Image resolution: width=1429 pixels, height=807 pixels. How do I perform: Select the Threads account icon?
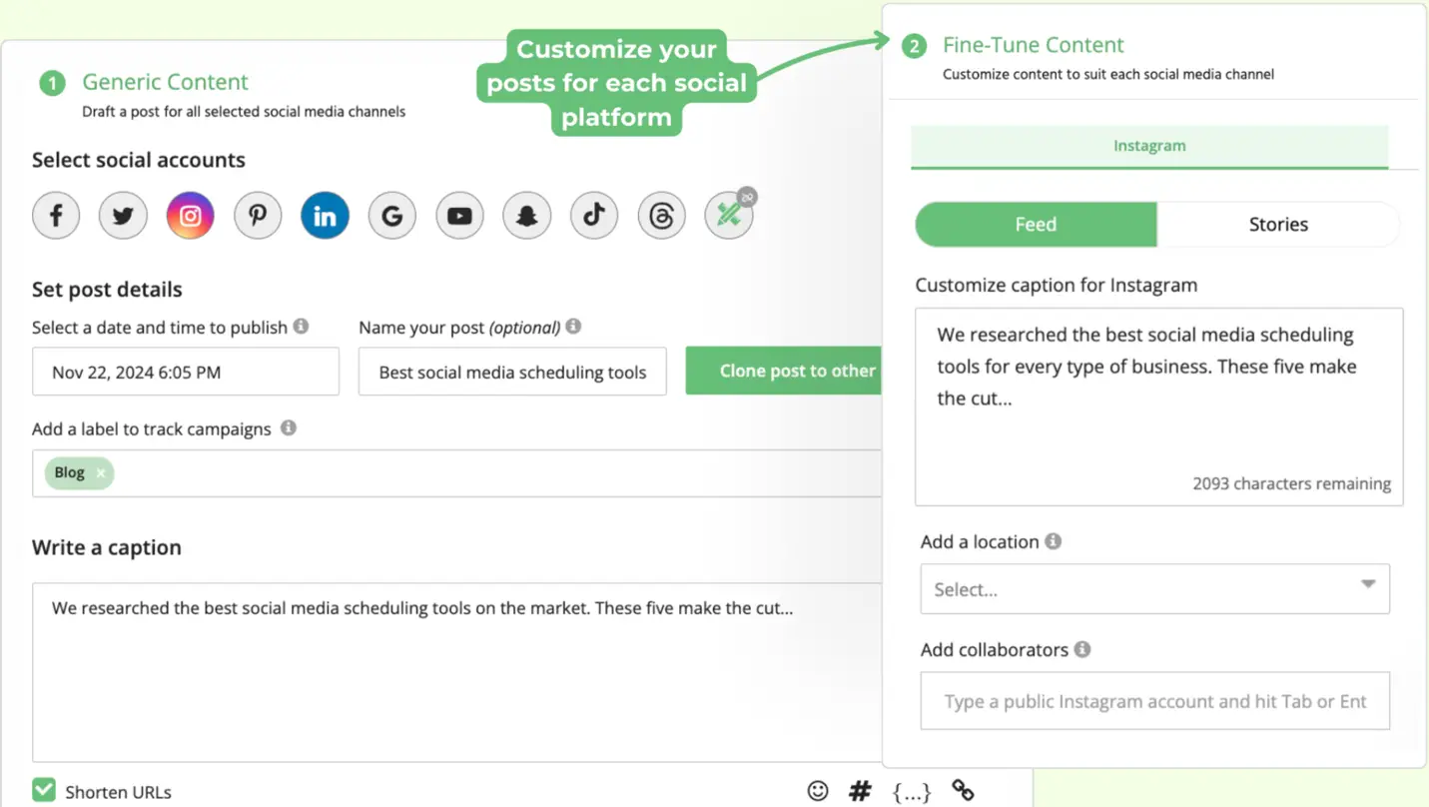661,215
